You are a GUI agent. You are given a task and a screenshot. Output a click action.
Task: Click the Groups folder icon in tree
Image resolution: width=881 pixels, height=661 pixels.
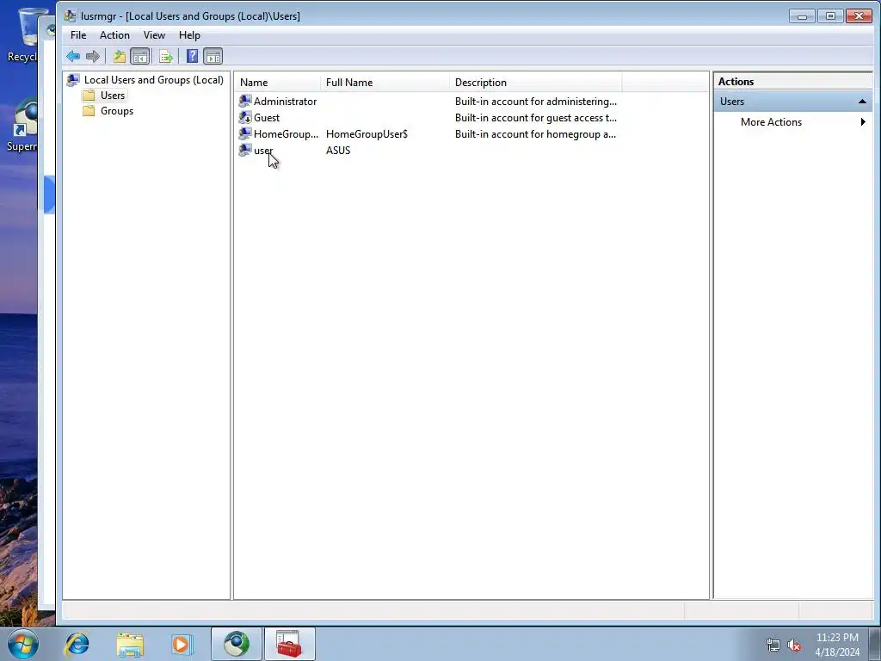point(89,111)
